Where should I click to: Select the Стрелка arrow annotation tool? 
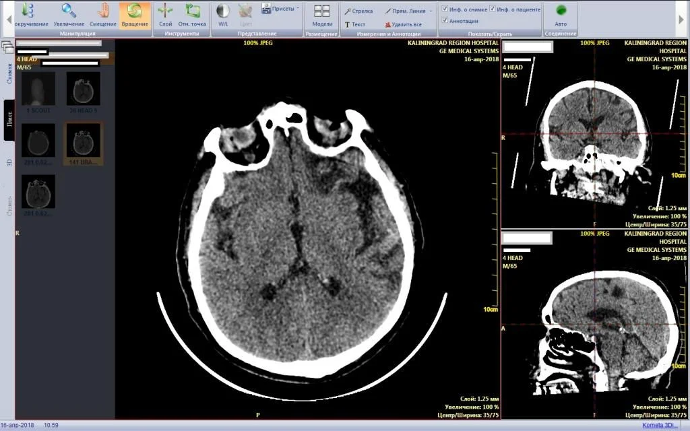pyautogui.click(x=358, y=11)
